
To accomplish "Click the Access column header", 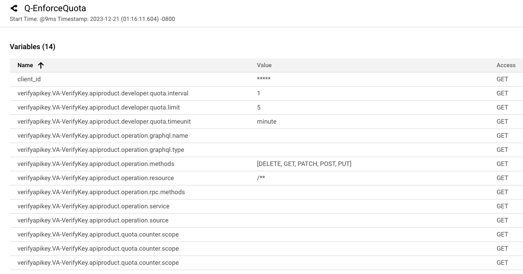I will (x=505, y=65).
